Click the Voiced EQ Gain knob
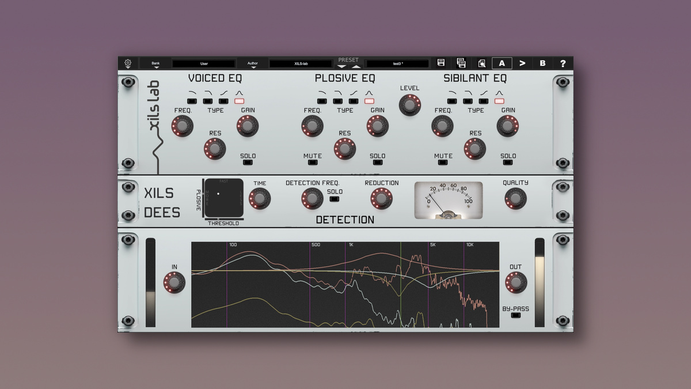The height and width of the screenshot is (389, 691). 248,126
